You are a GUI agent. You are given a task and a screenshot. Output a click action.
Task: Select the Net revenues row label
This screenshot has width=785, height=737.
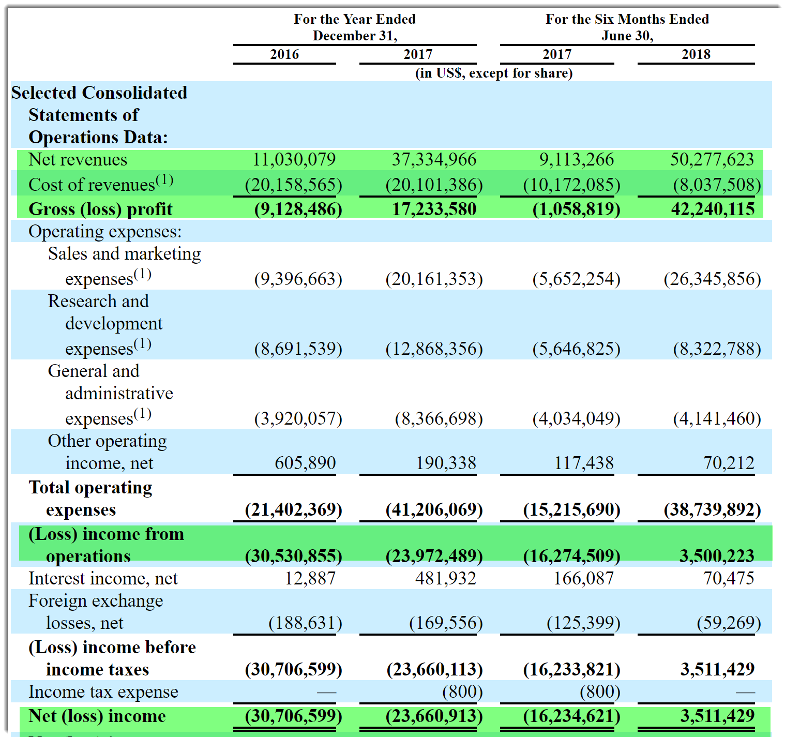pos(78,159)
